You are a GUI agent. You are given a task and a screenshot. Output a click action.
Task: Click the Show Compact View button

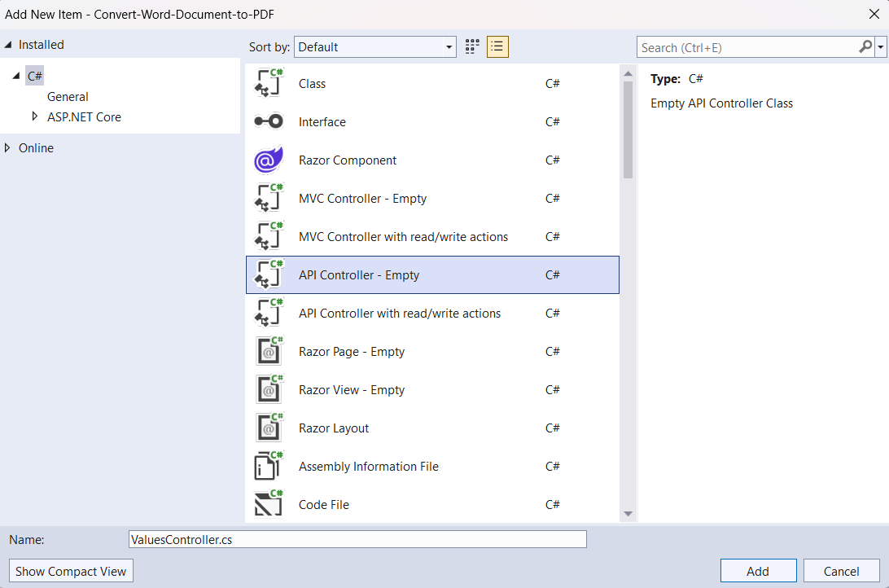pyautogui.click(x=71, y=570)
